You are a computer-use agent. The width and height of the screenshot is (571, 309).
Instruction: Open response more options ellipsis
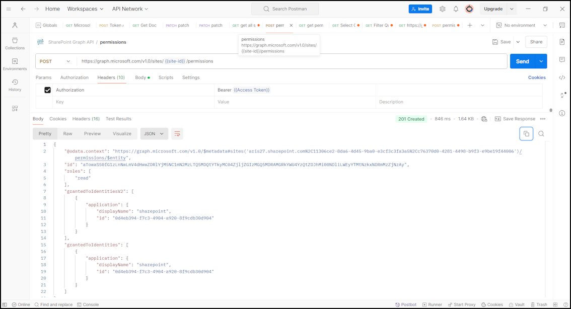pos(543,119)
